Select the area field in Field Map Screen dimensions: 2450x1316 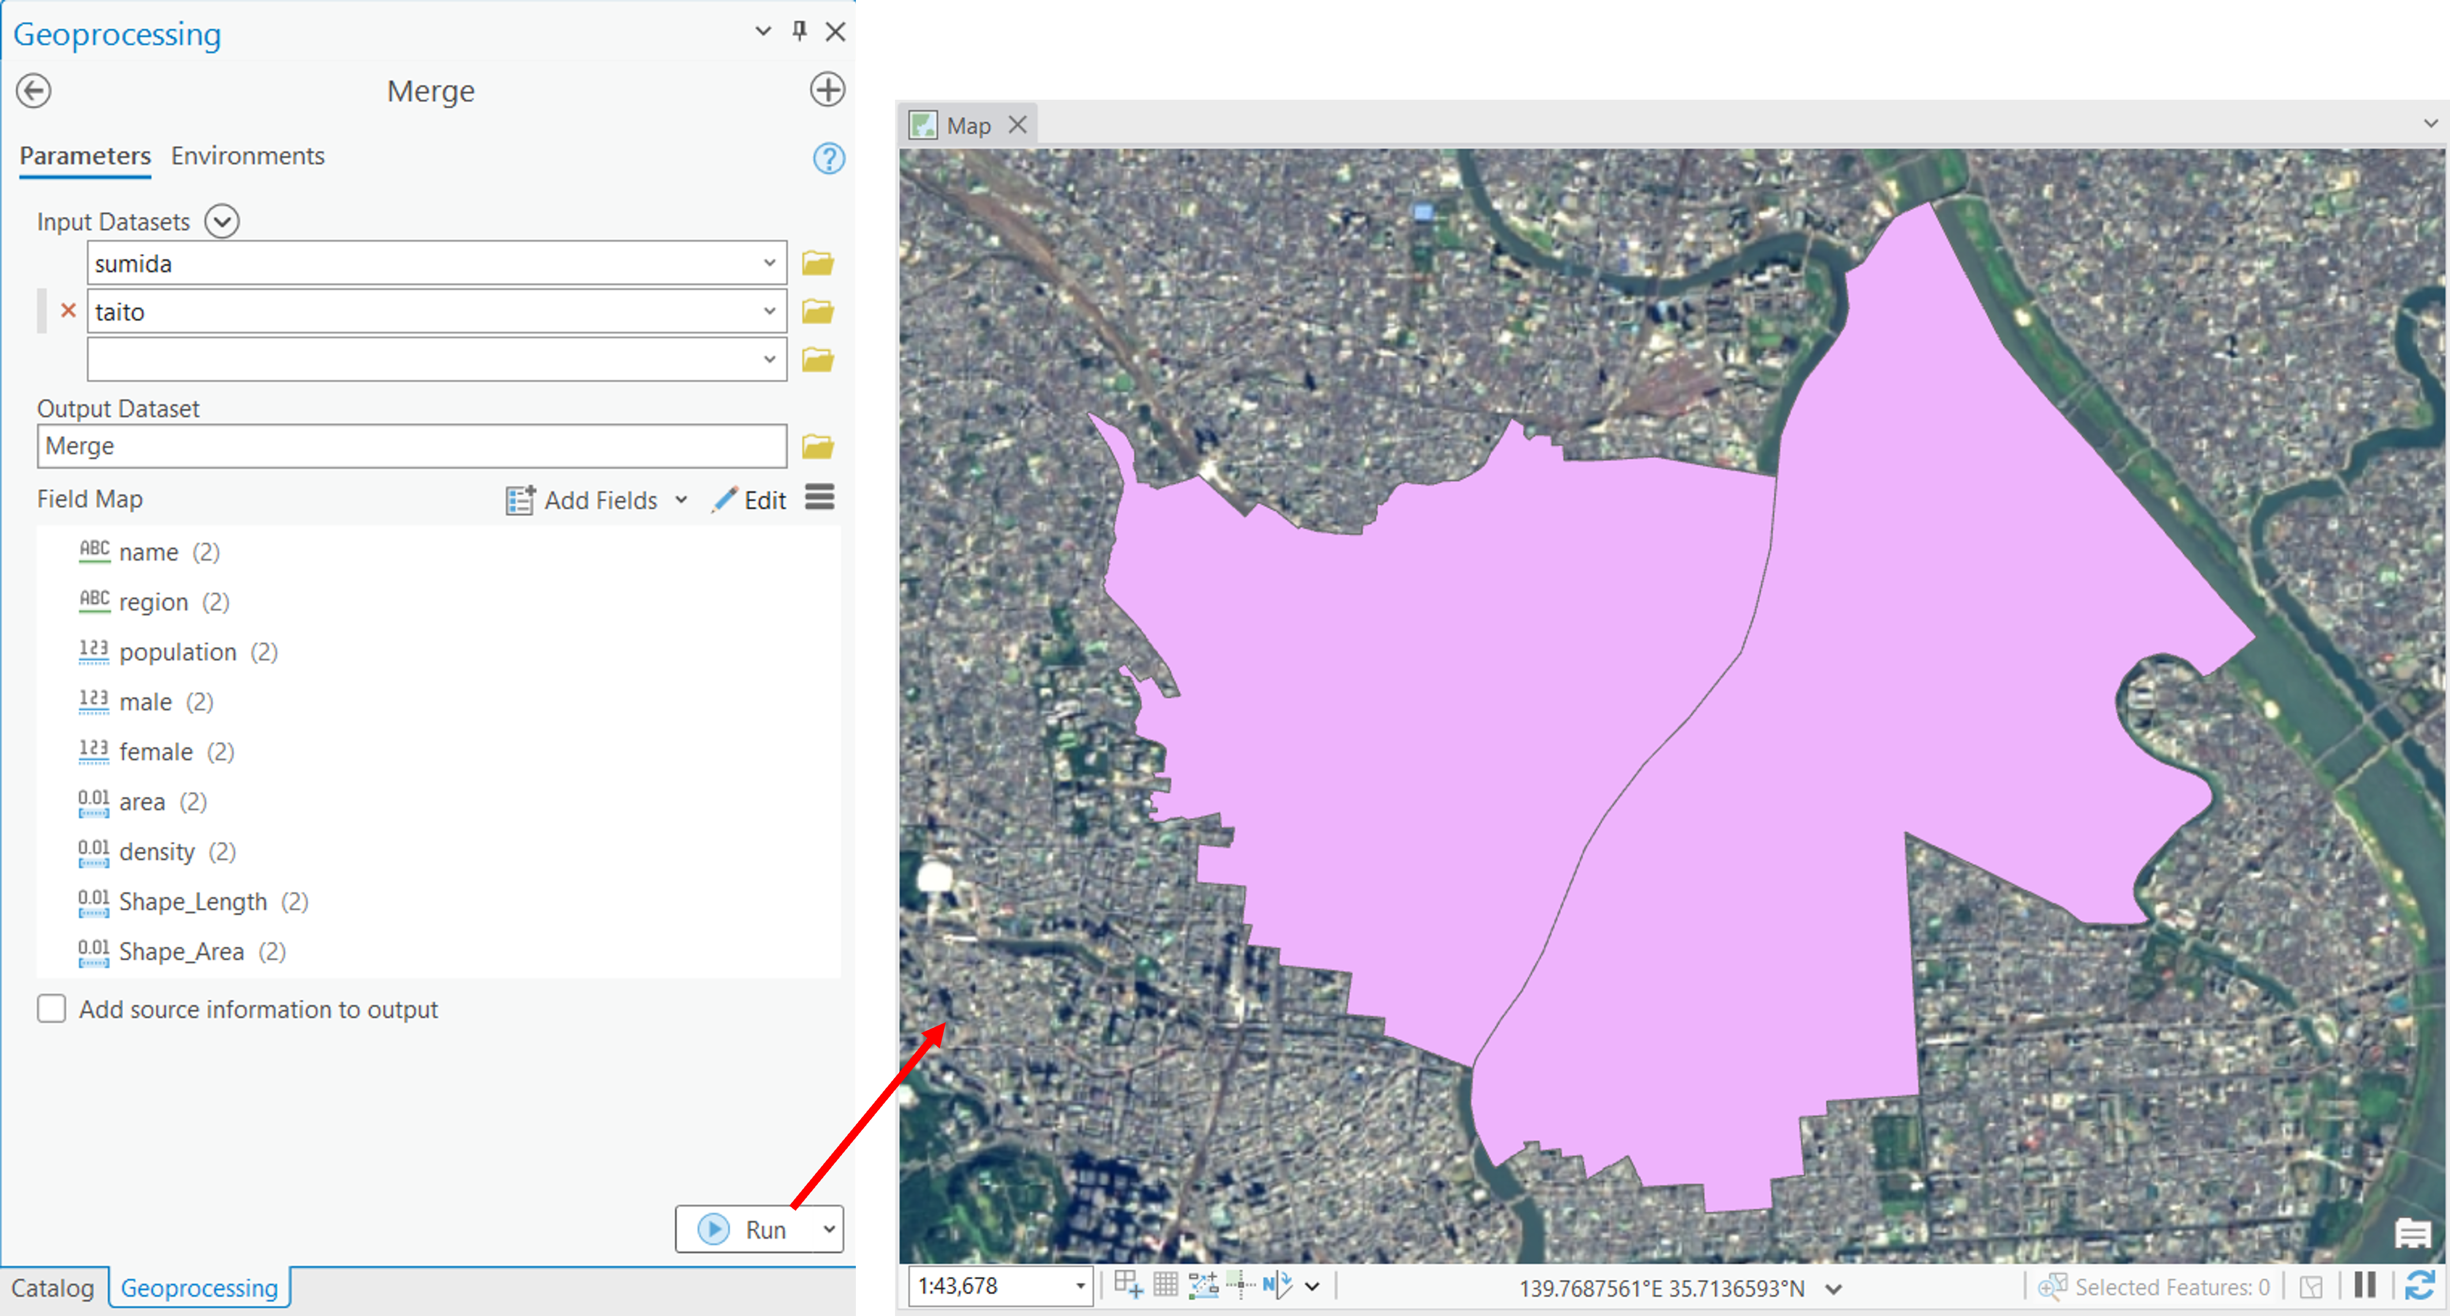(x=143, y=801)
